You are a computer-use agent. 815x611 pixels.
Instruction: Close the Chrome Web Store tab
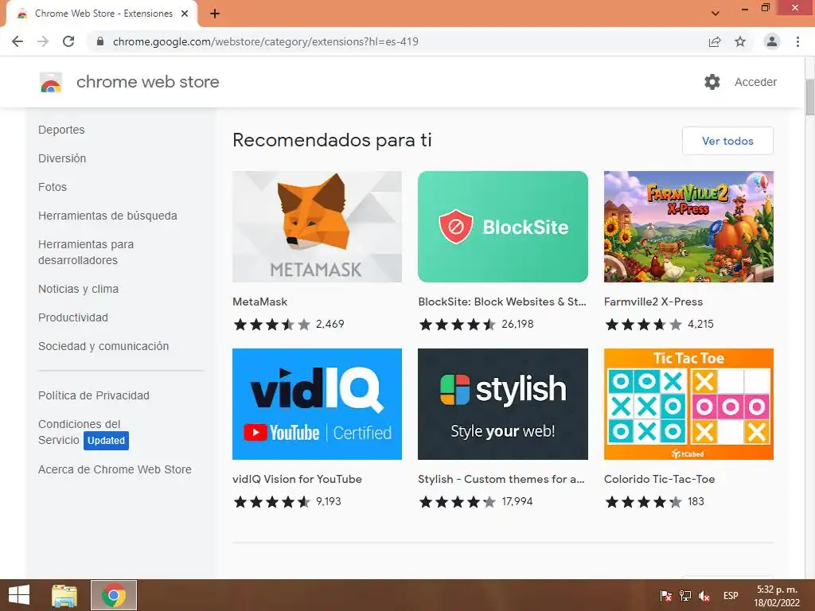tap(185, 14)
